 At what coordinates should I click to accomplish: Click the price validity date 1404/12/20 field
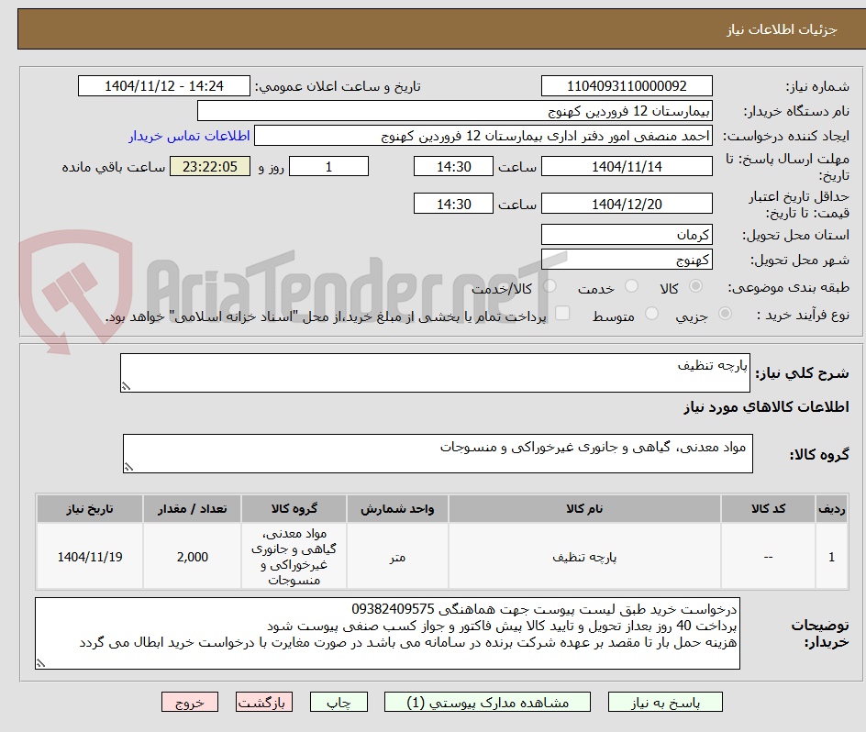(627, 204)
